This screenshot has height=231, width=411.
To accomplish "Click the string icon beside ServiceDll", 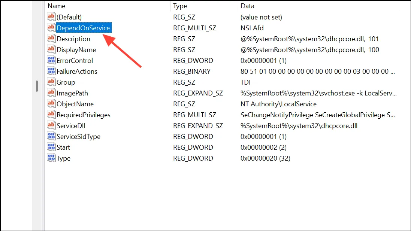I will click(x=51, y=125).
